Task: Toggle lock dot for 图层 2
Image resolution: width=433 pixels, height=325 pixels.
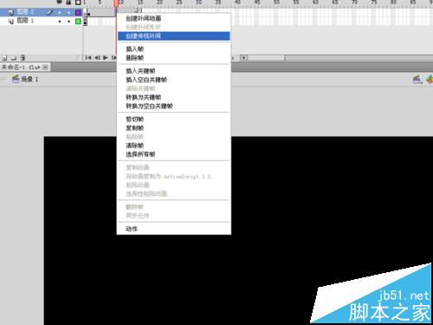Action: (x=68, y=12)
